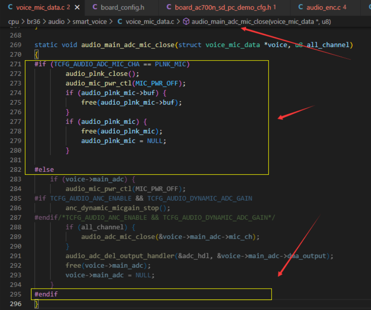Open the voice_mic_data.c breadcrumb file list
This screenshot has width=371, height=310.
point(150,22)
